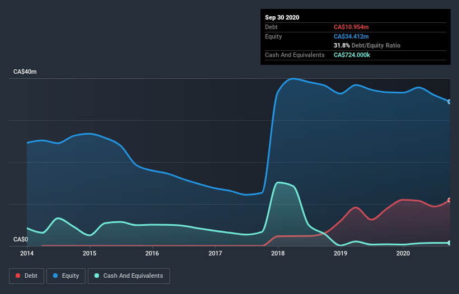Click the 2015 x-axis label
The width and height of the screenshot is (459, 294).
[x=89, y=253]
